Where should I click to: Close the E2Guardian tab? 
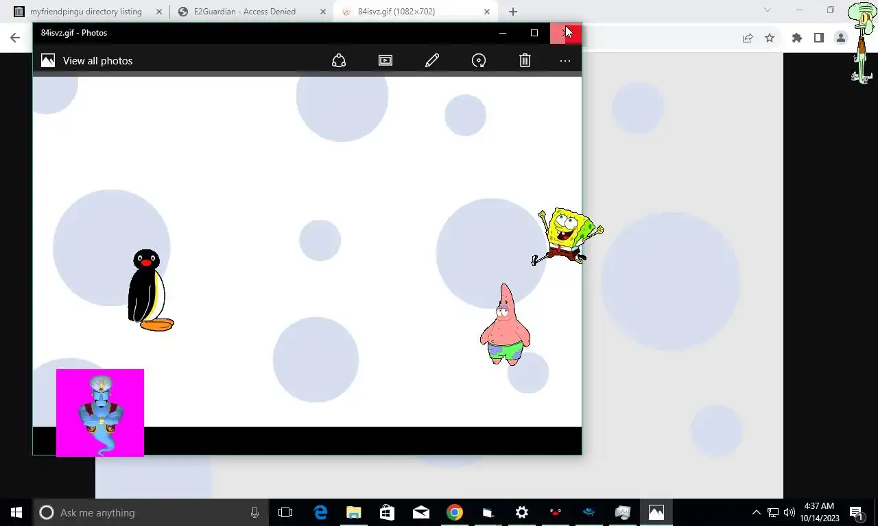pyautogui.click(x=323, y=12)
